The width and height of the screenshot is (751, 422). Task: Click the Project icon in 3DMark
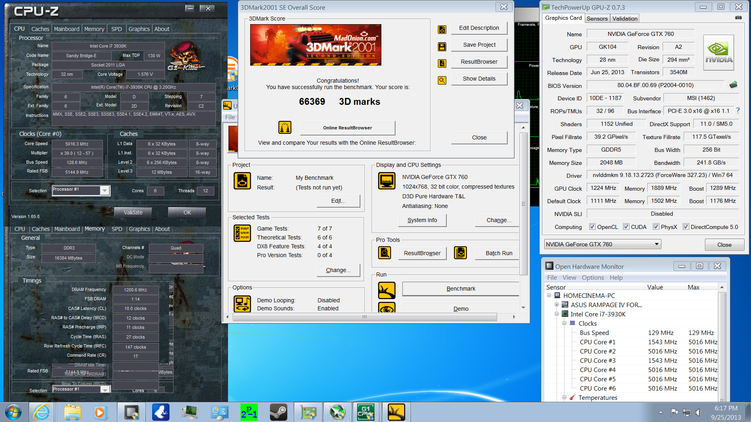pos(242,181)
